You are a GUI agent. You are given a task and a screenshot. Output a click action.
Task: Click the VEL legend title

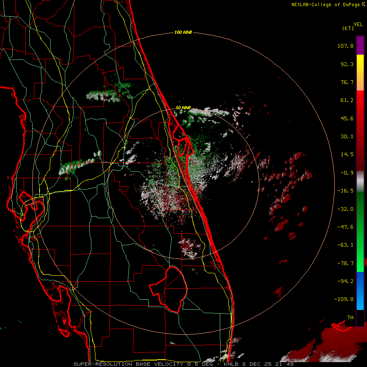point(358,24)
